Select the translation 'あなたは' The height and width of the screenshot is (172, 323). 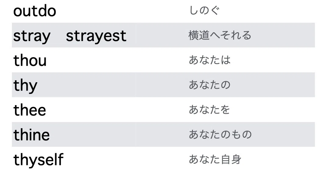210,60
